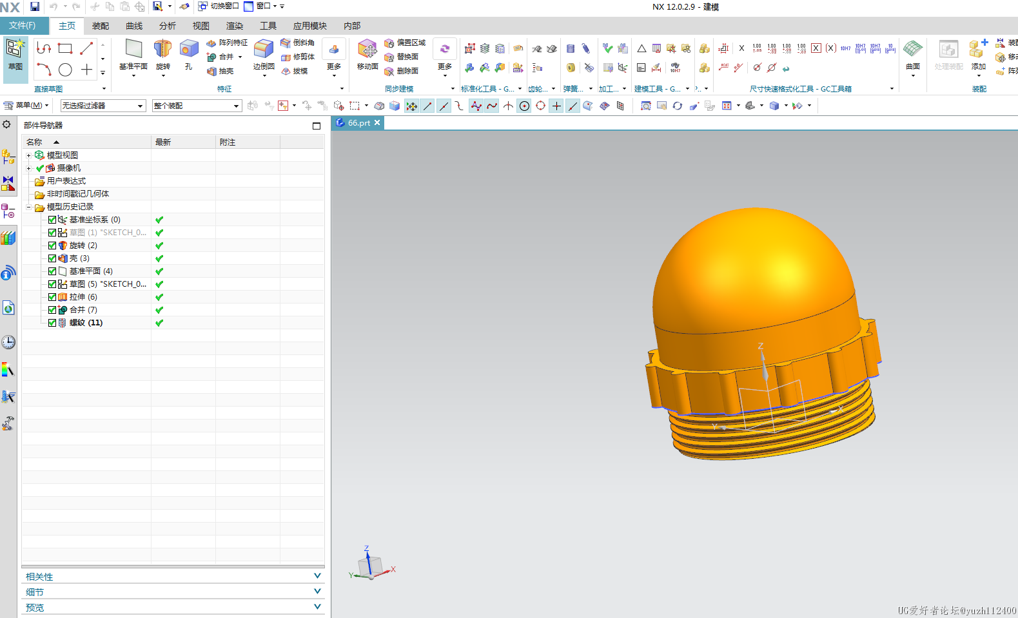Switch to the 应用模块 ribbon tab
The height and width of the screenshot is (618, 1018).
point(310,26)
